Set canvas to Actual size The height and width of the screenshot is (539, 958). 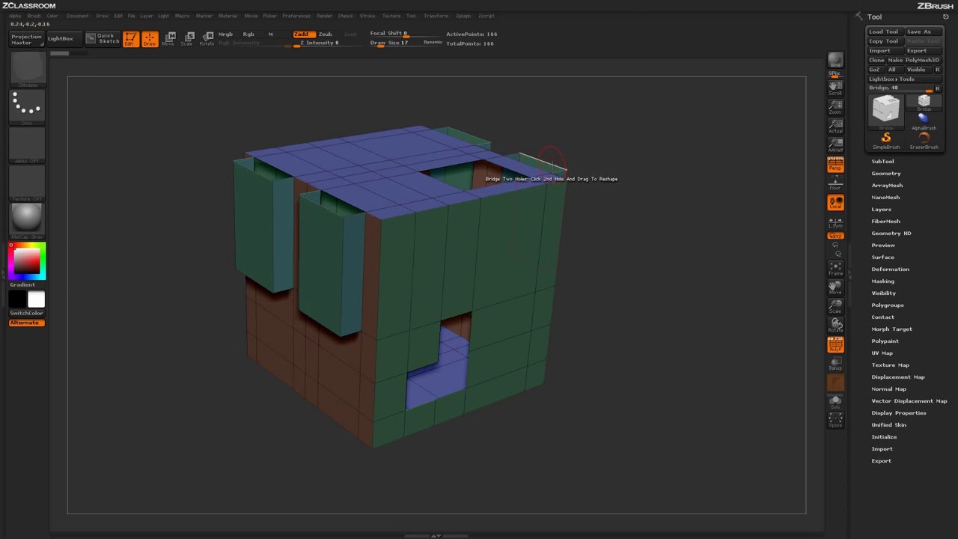[x=835, y=126]
